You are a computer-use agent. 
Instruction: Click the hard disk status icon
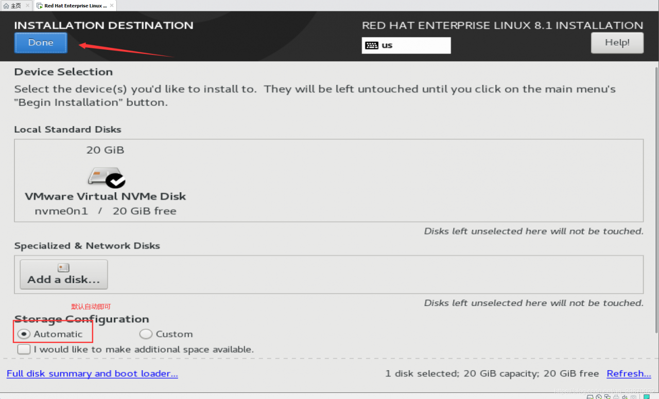[x=590, y=397]
